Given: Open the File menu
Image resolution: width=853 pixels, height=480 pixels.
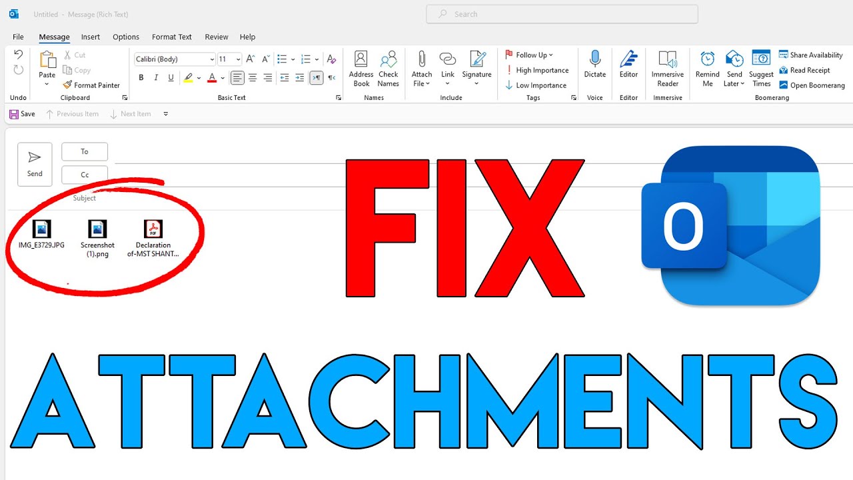Looking at the screenshot, I should pyautogui.click(x=18, y=37).
